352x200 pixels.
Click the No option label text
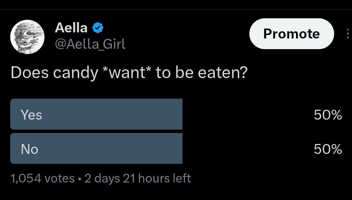(x=29, y=149)
